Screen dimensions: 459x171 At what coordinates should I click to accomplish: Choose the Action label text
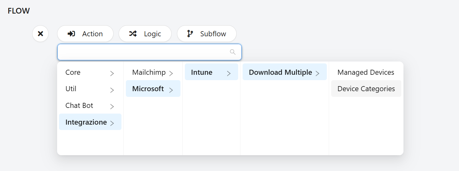(x=92, y=34)
